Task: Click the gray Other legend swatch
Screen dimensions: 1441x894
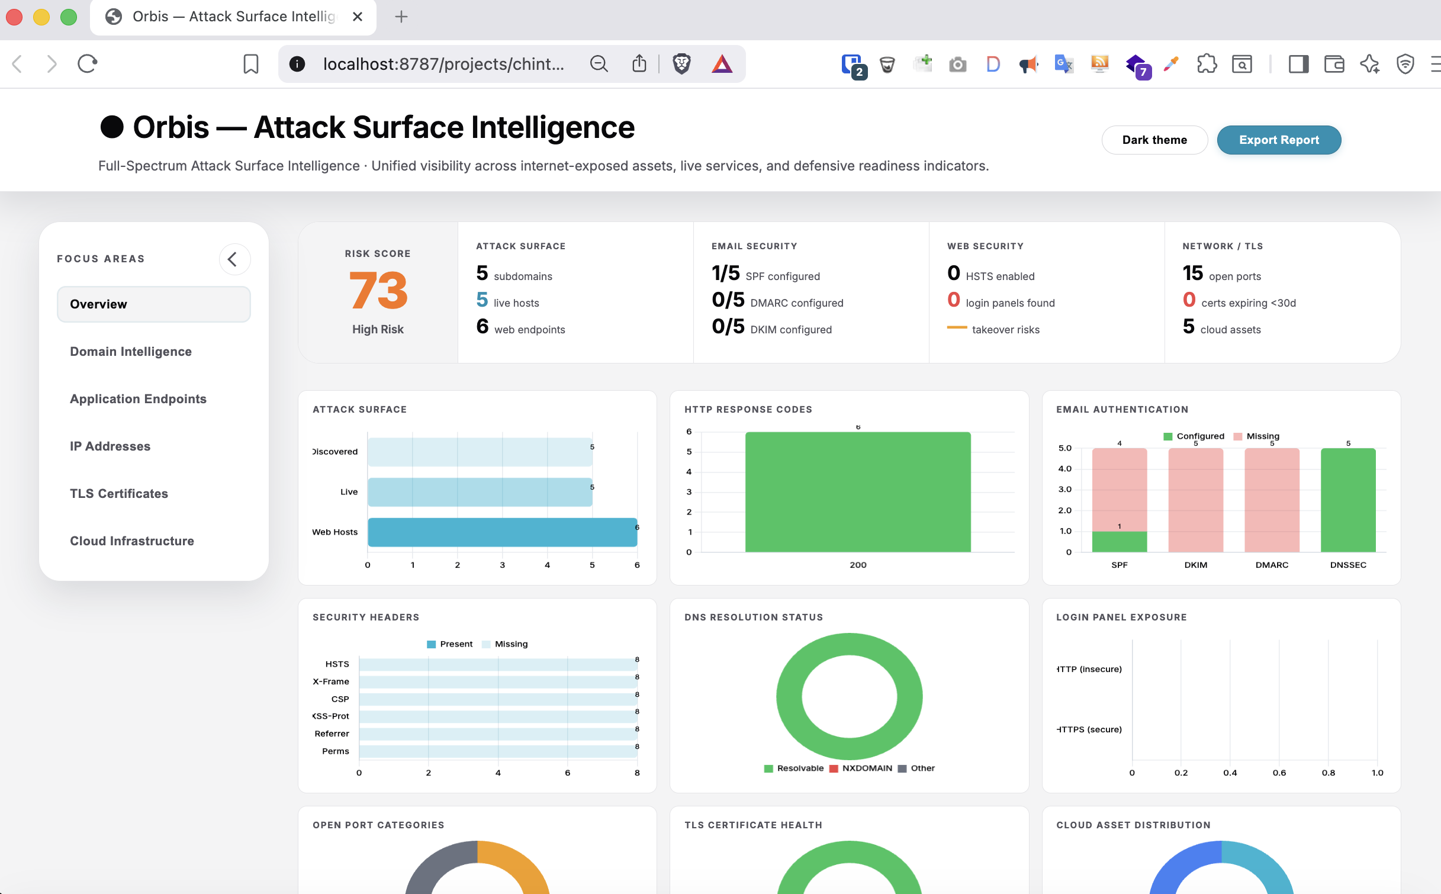Action: pos(902,768)
